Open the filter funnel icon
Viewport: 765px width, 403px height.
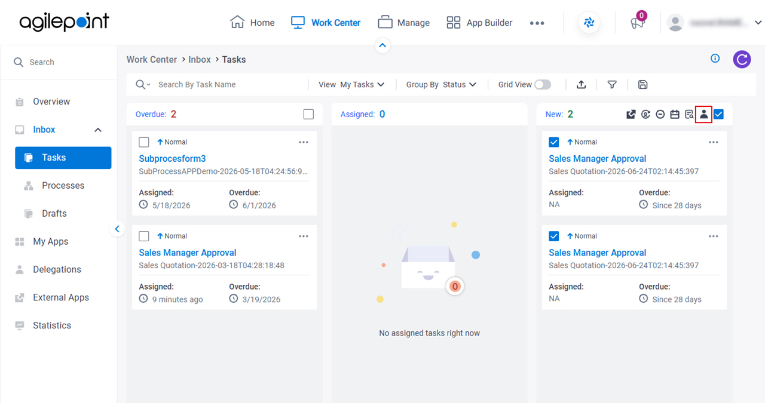click(612, 85)
